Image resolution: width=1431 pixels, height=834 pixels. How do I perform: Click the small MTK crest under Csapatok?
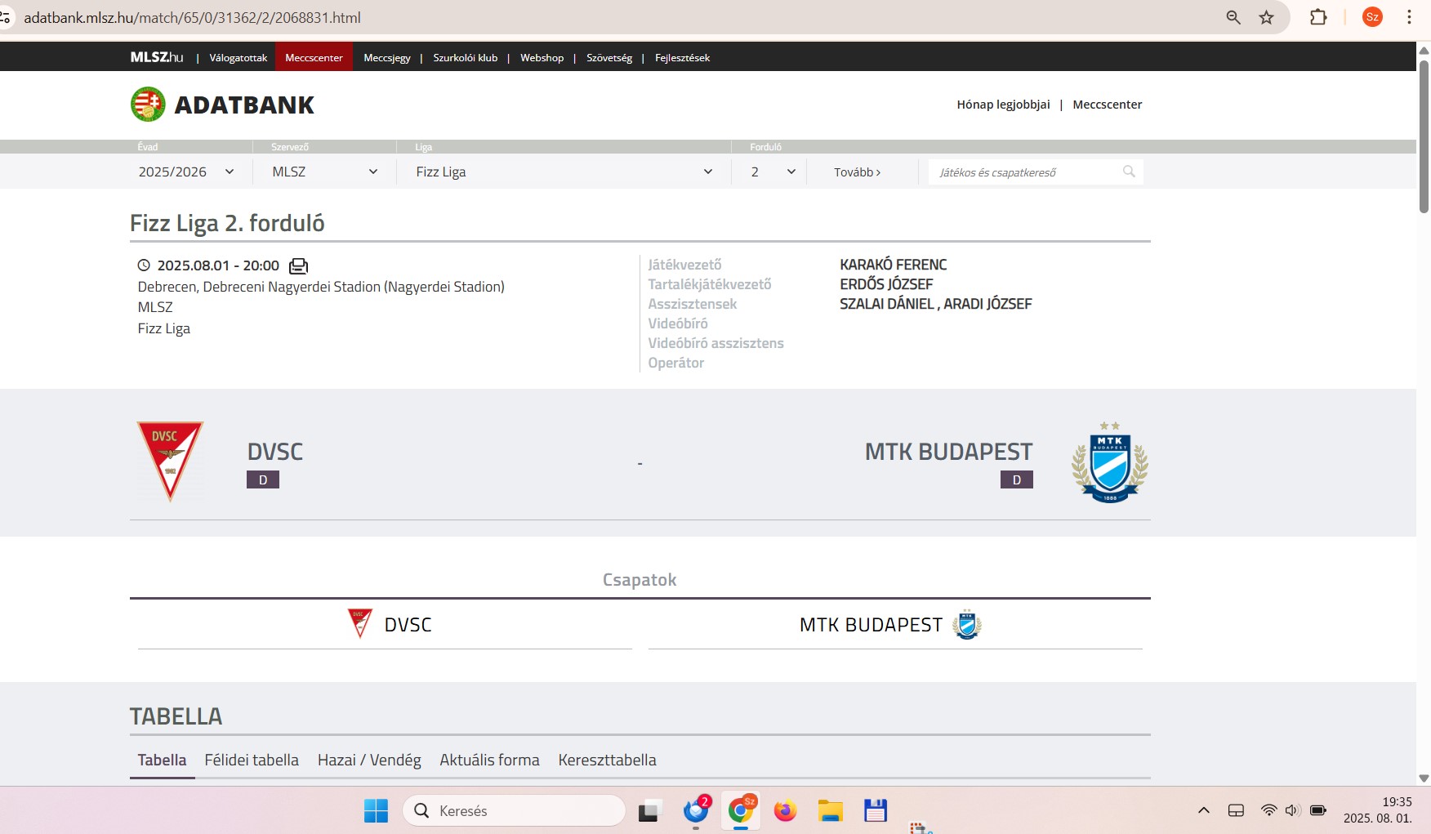coord(967,625)
